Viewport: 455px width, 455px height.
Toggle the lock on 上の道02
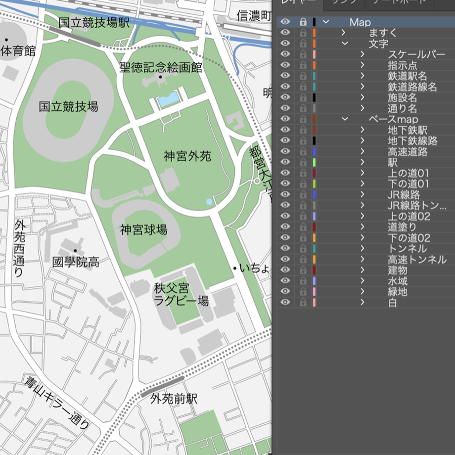[x=303, y=216]
